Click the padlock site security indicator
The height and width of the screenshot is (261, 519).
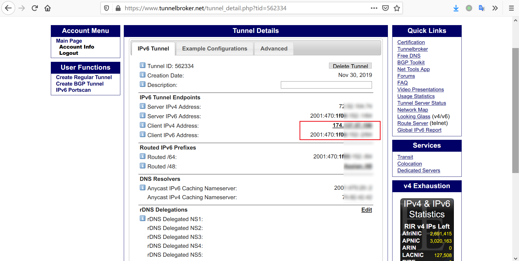click(118, 8)
